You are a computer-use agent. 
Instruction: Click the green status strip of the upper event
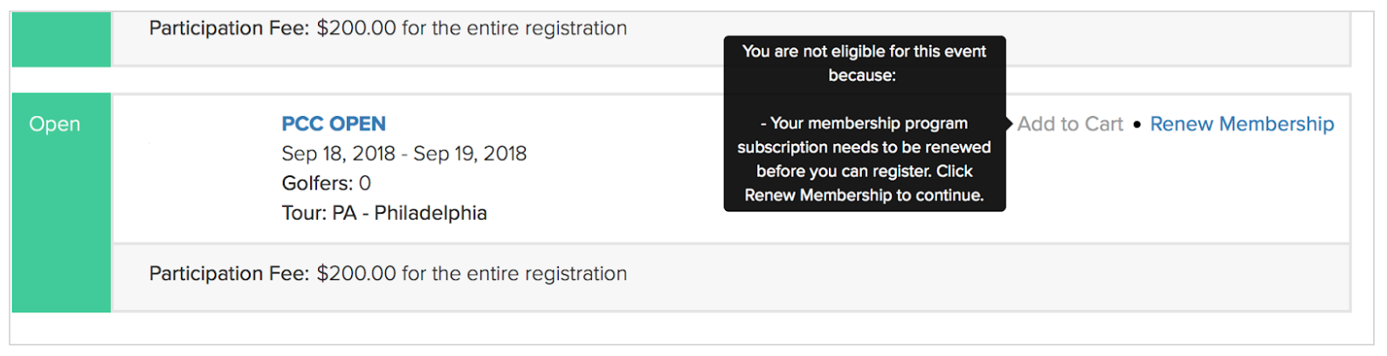[61, 38]
